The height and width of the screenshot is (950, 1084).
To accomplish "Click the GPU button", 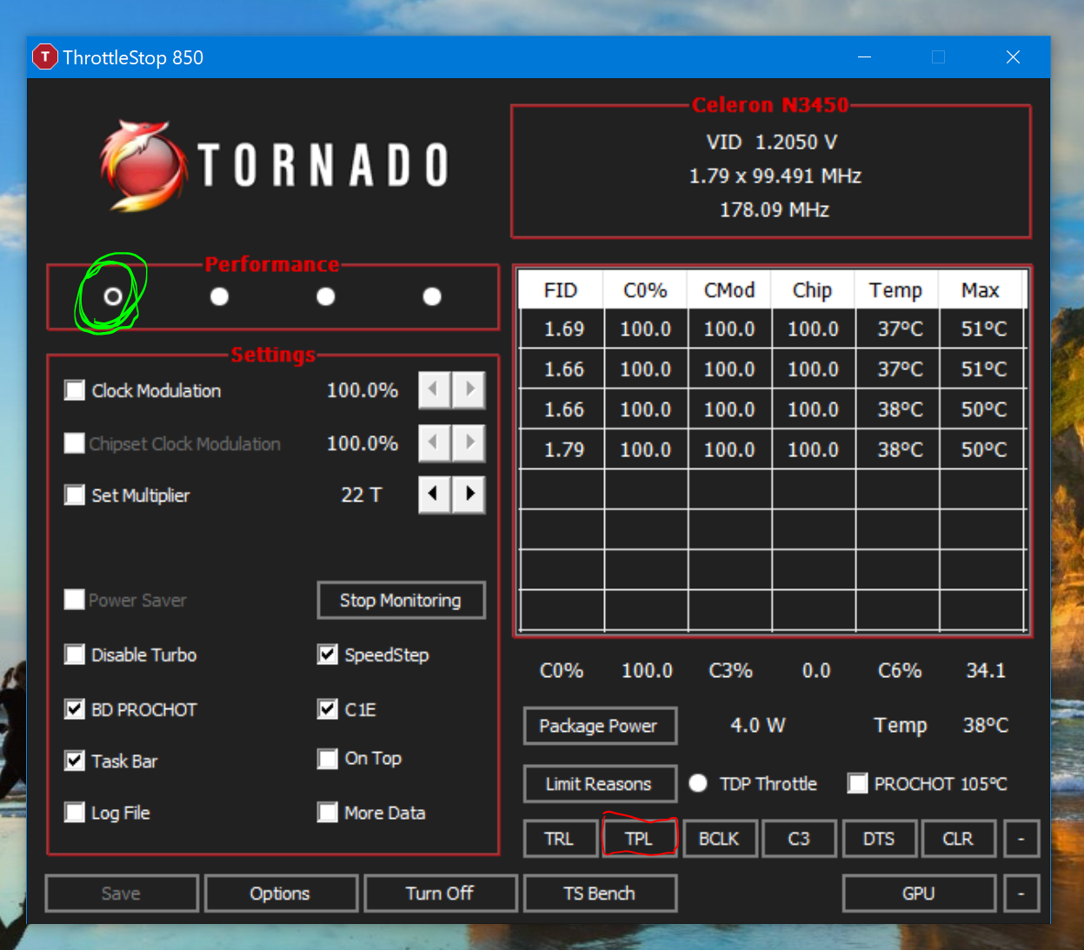I will [919, 894].
